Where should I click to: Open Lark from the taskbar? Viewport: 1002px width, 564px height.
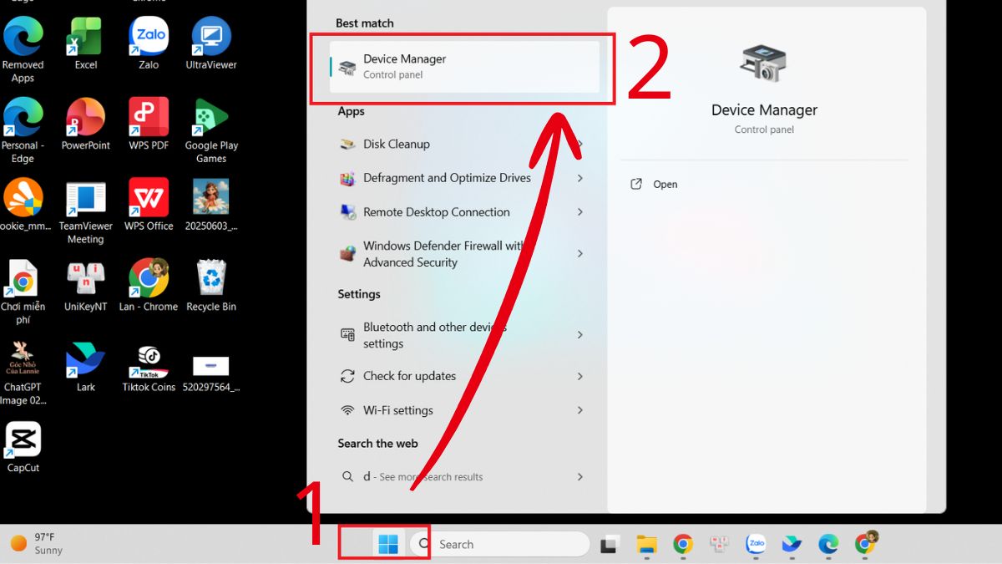pos(792,545)
